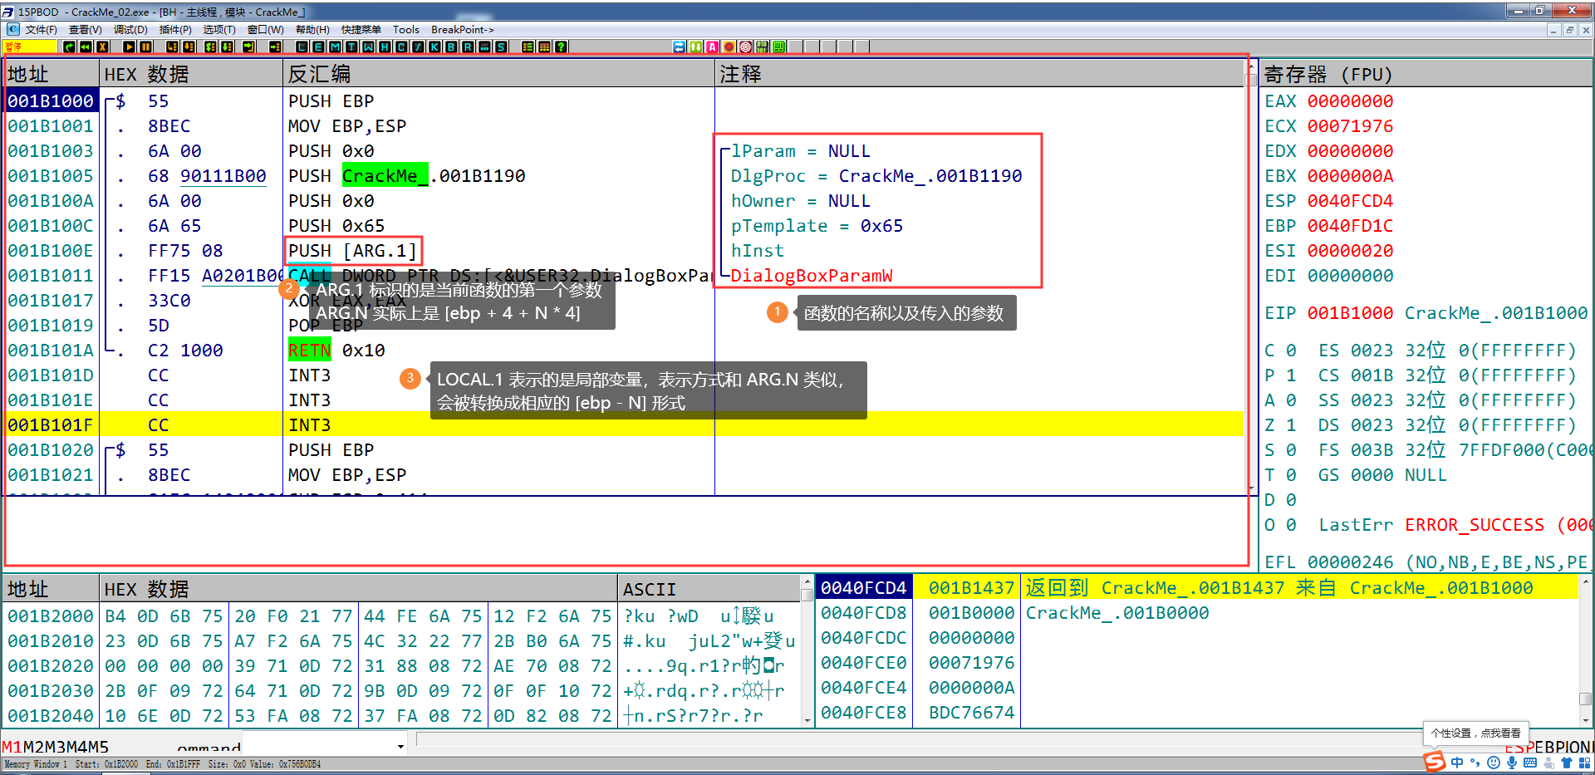
Task: Open References window via R icon
Action: pos(468,47)
